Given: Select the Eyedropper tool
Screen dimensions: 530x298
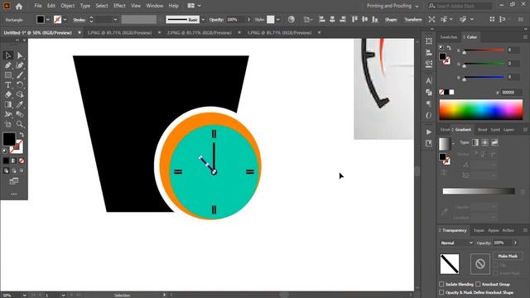Looking at the screenshot, I should pos(20,104).
